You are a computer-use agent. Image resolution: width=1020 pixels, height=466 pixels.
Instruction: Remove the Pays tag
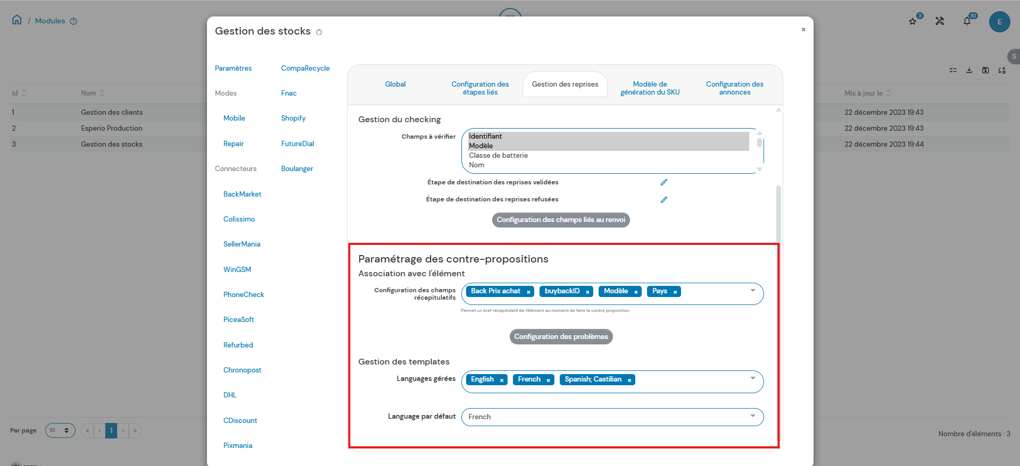point(675,292)
